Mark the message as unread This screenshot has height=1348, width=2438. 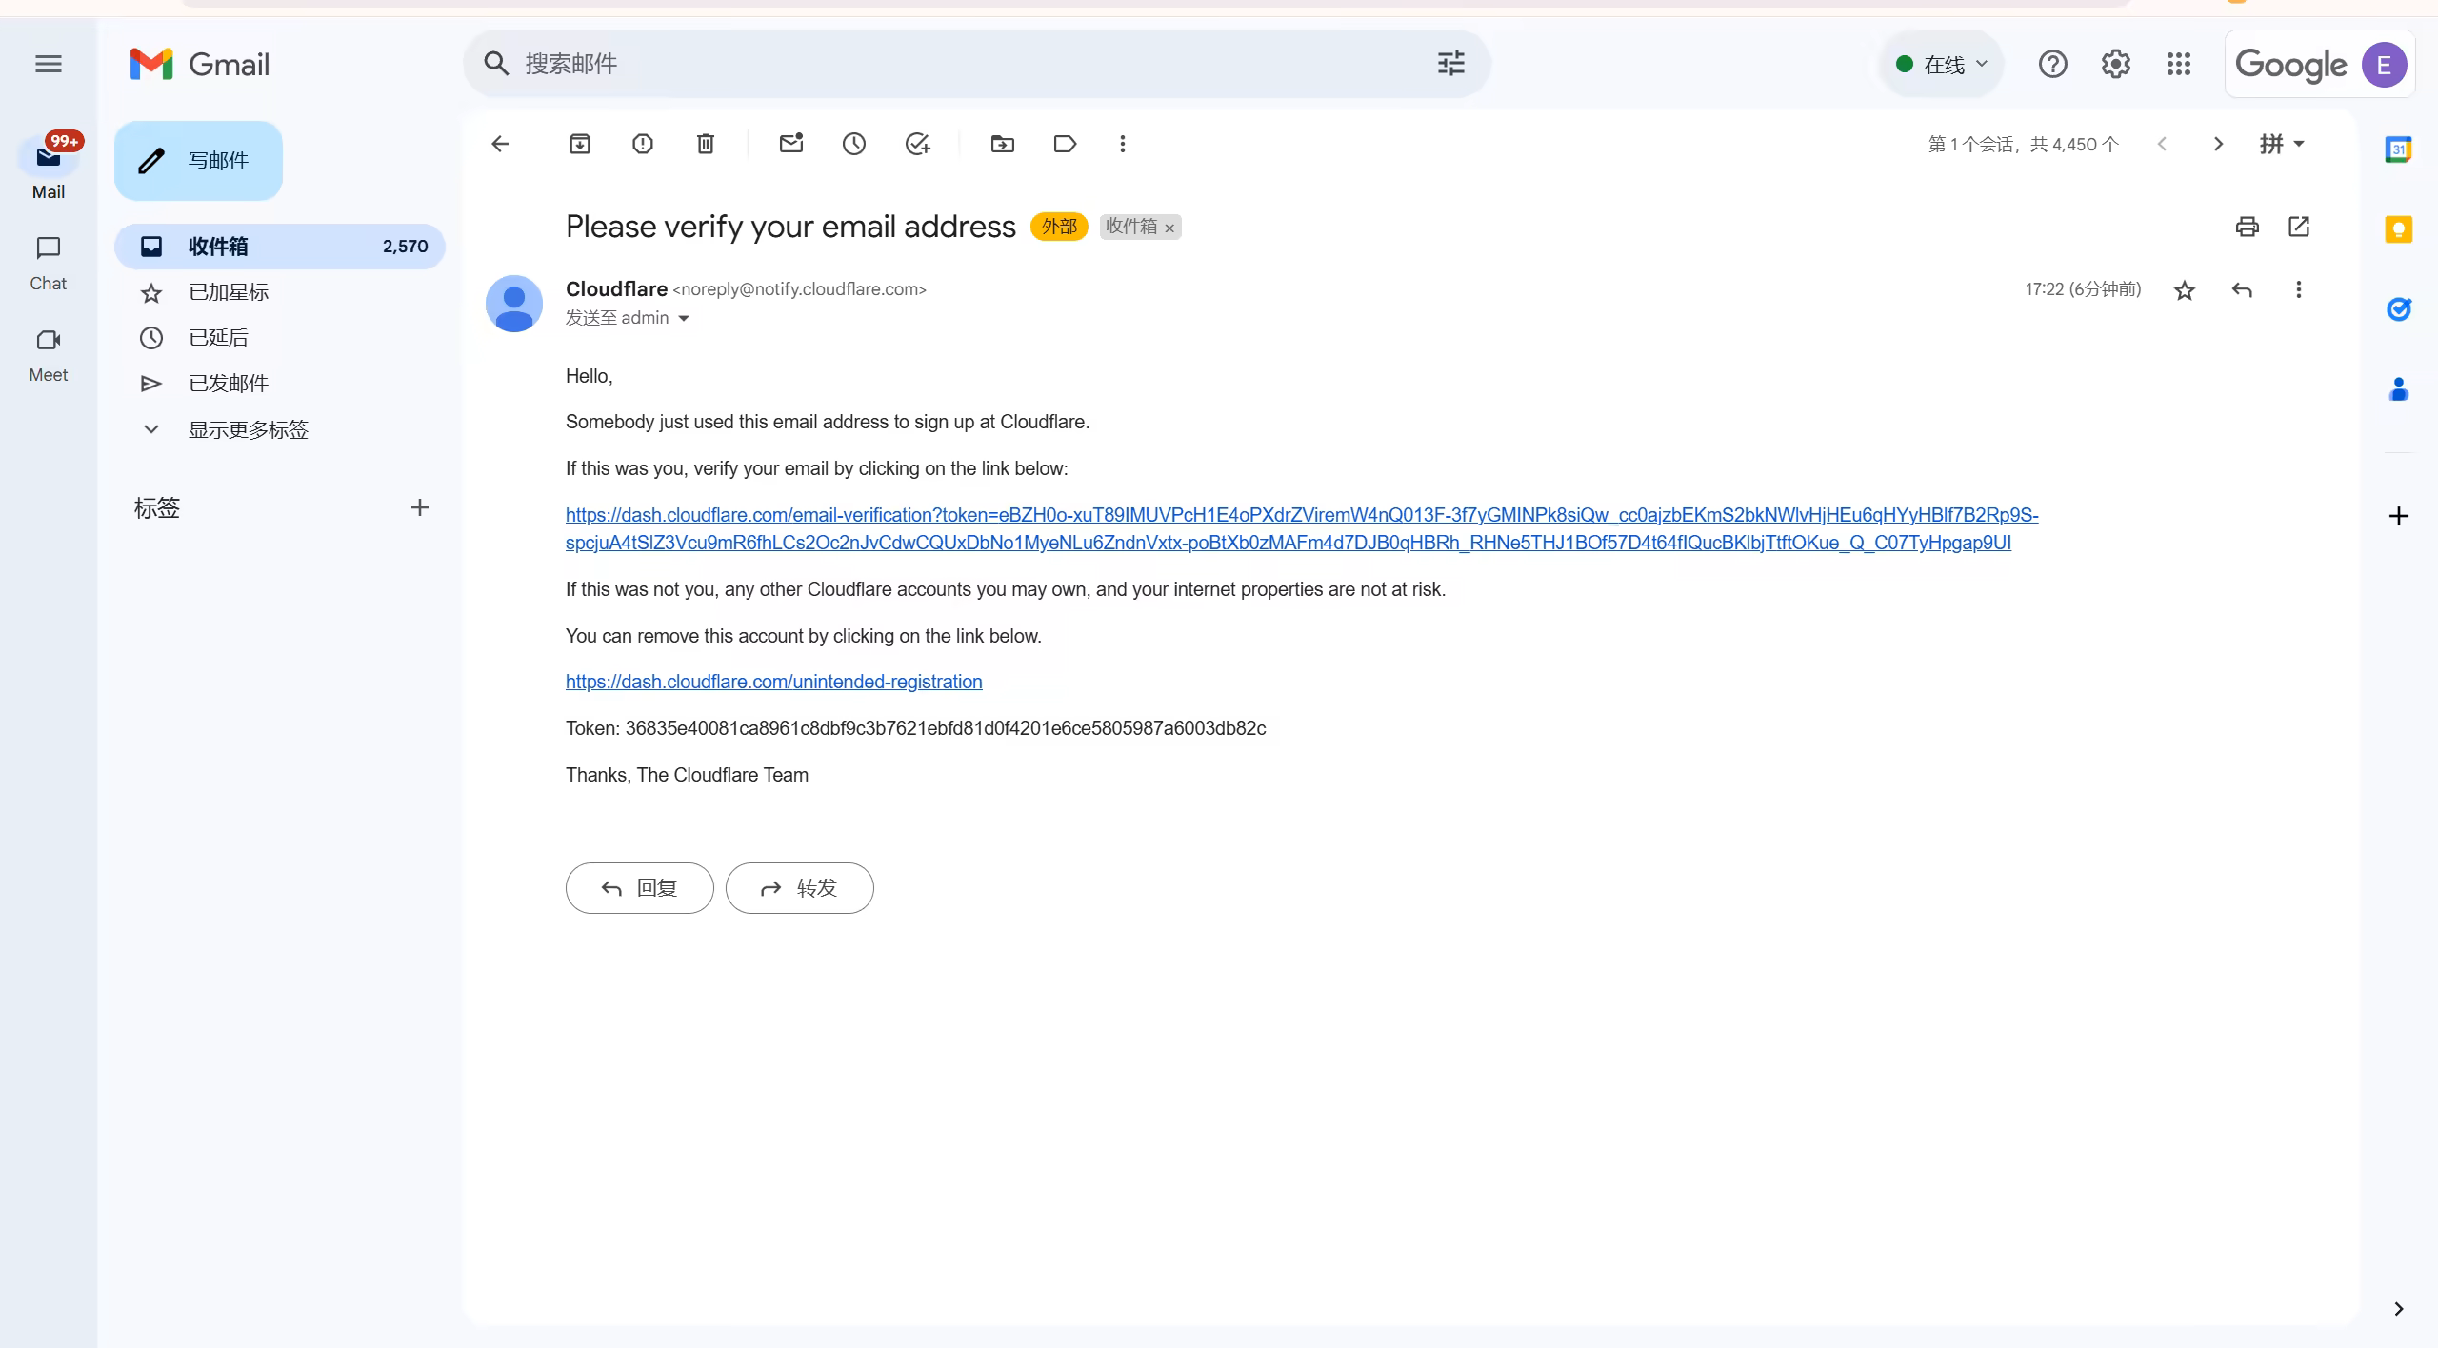[x=791, y=144]
